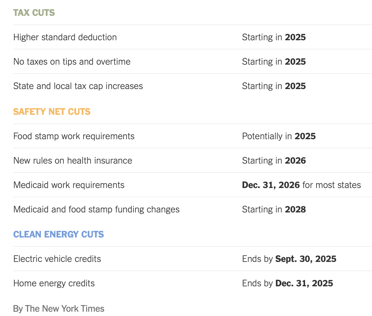Viewport: 372px width, 316px height.
Task: Click Dec. 31, 2026 for most states
Action: [x=301, y=185]
